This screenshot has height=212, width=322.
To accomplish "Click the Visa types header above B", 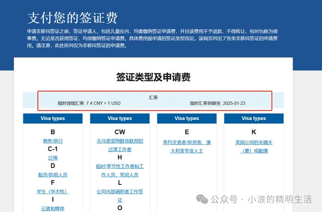I will pos(53,118).
